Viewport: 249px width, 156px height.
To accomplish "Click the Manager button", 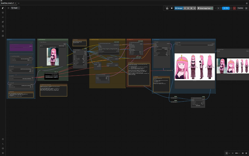I will point(179,8).
